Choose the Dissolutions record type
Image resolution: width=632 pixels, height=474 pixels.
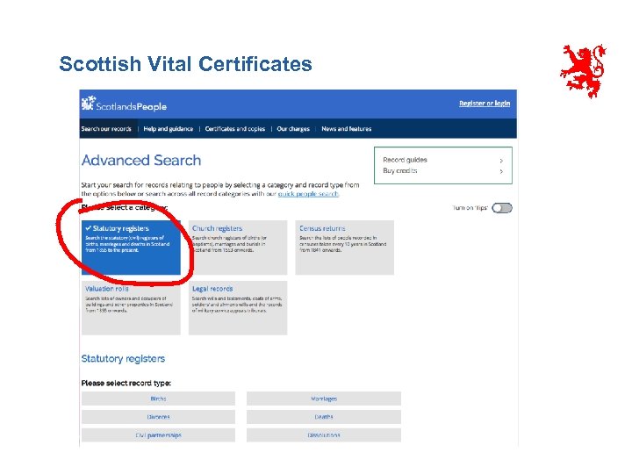pos(324,435)
